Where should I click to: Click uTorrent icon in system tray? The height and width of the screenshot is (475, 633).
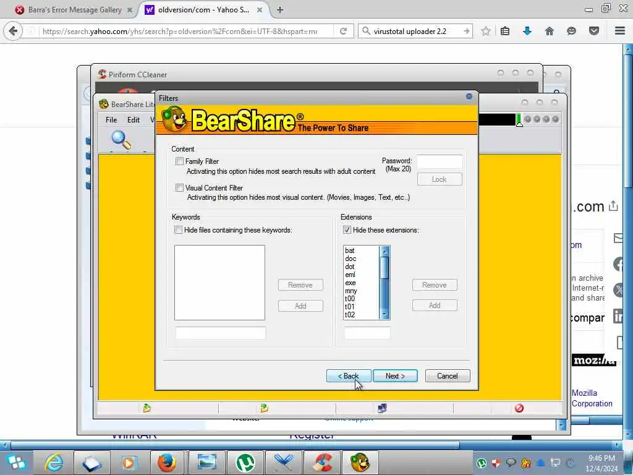[x=481, y=463]
